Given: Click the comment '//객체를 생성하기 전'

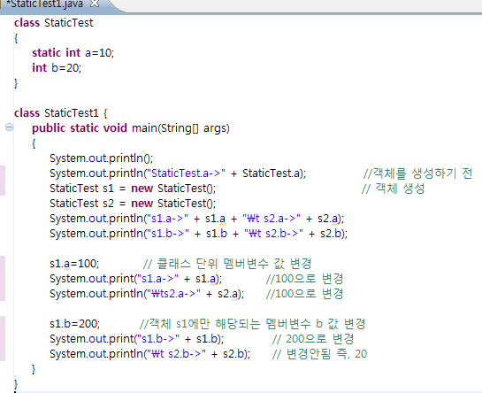Looking at the screenshot, I should tap(417, 173).
